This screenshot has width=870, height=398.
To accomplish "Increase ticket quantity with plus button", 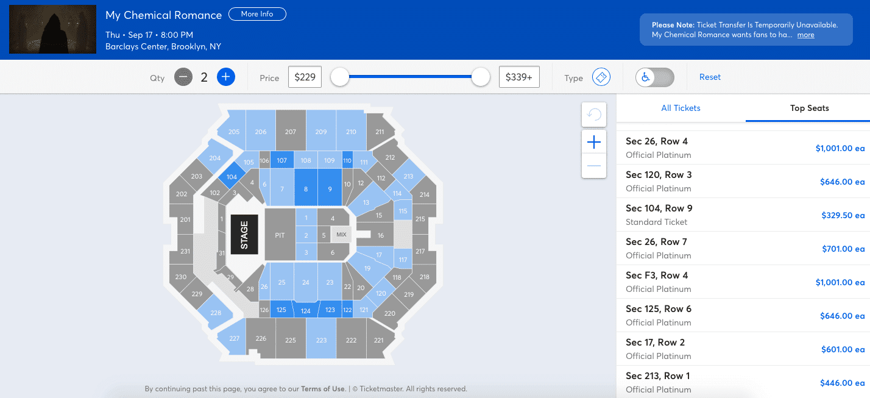I will pyautogui.click(x=226, y=77).
